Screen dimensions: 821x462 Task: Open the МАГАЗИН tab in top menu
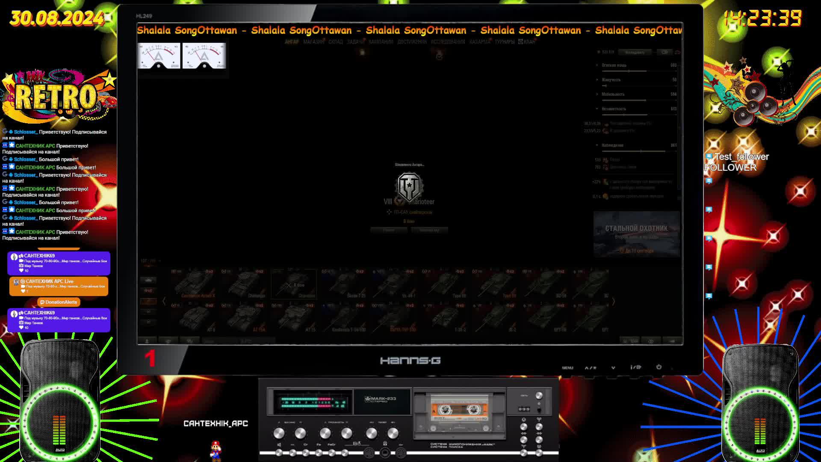tap(313, 42)
